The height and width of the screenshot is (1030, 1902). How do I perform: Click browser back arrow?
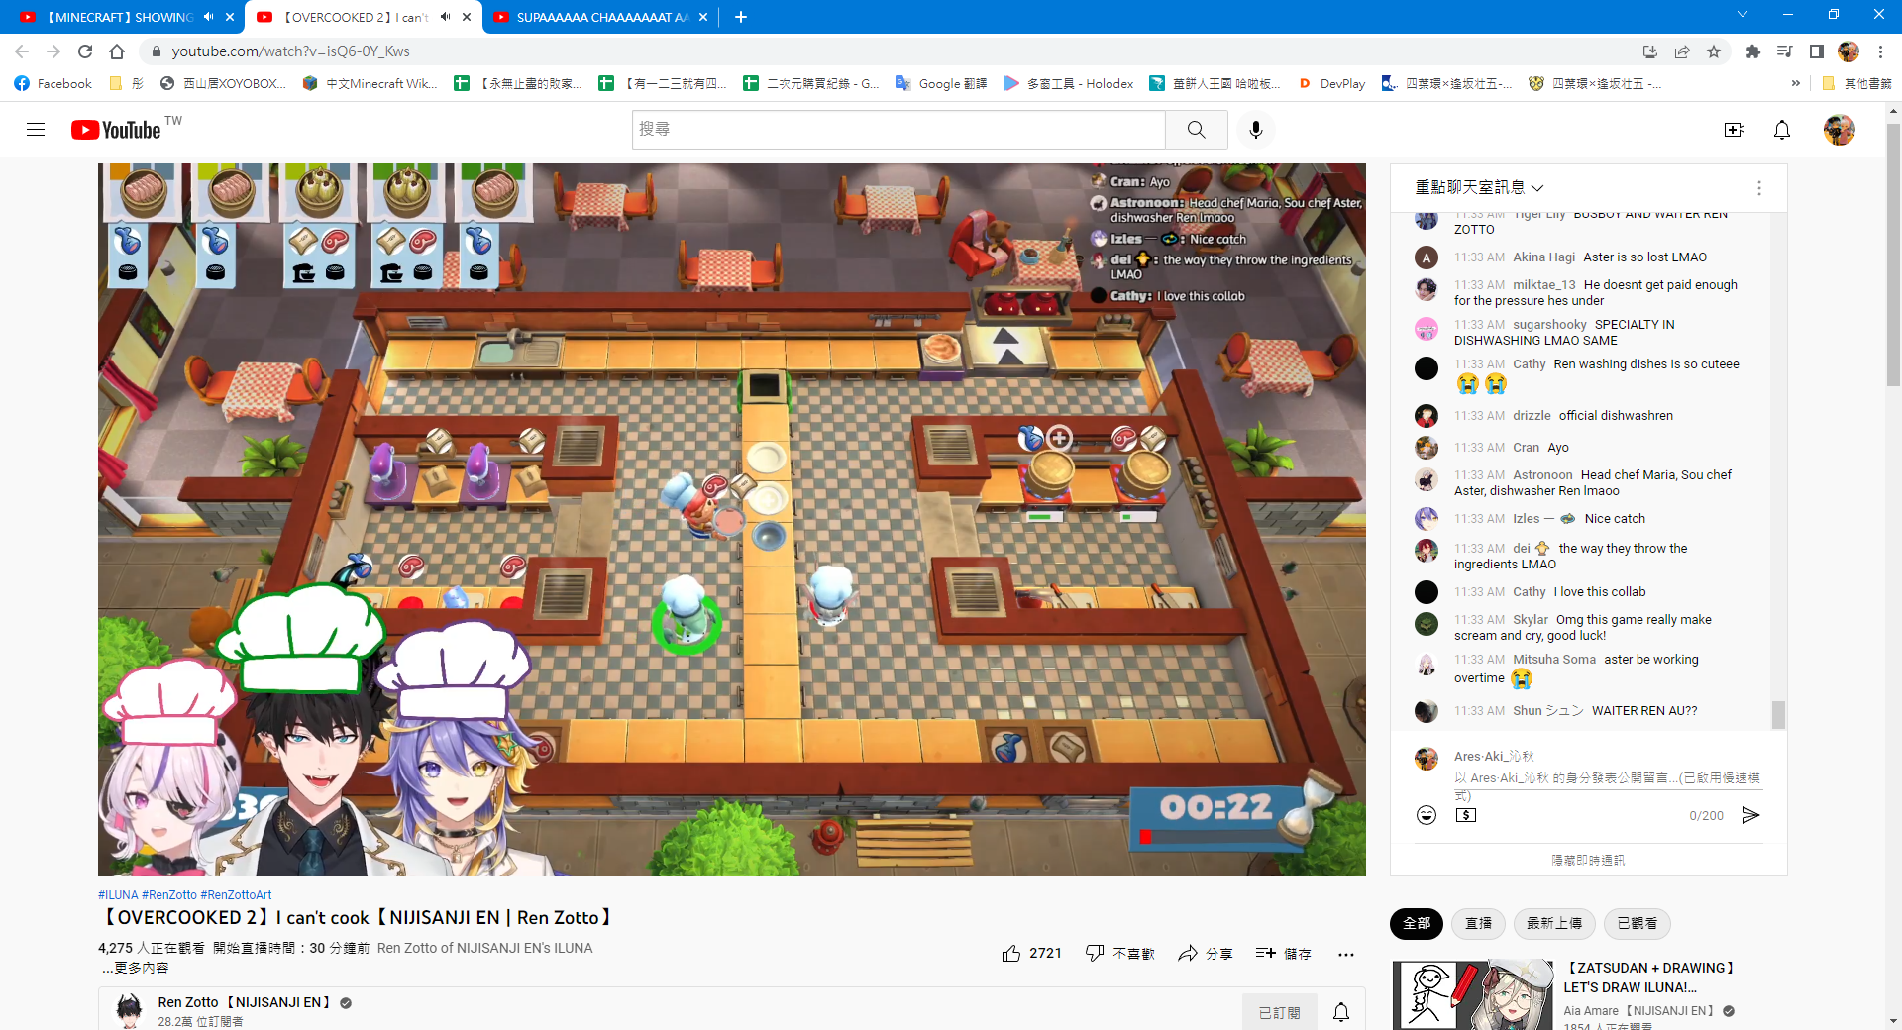[x=22, y=51]
